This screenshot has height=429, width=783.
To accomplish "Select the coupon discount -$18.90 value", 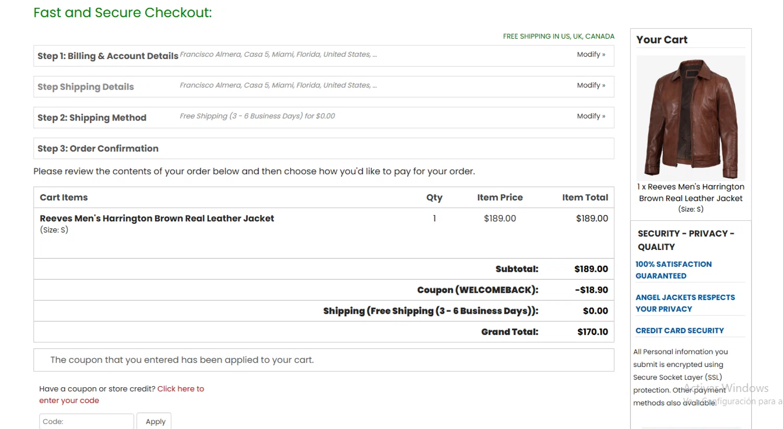I will [x=591, y=290].
